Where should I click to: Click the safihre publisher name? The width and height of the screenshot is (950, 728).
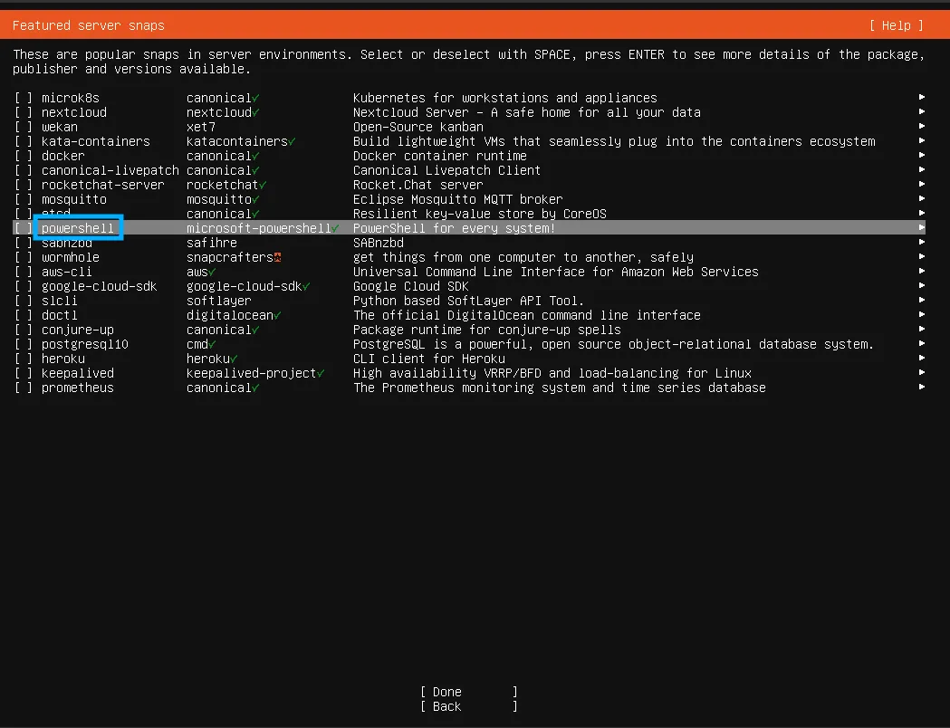tap(212, 243)
